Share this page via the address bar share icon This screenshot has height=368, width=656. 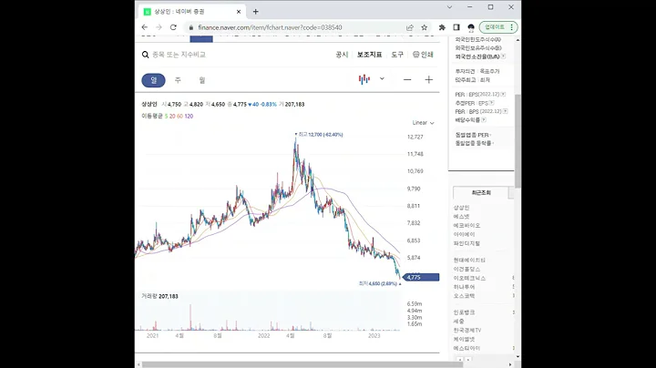coord(410,27)
